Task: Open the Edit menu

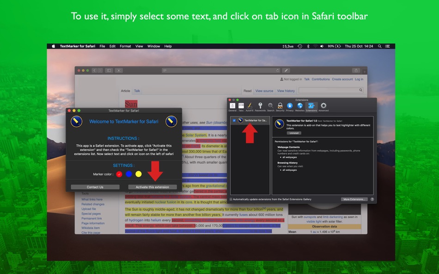Action: [112, 46]
